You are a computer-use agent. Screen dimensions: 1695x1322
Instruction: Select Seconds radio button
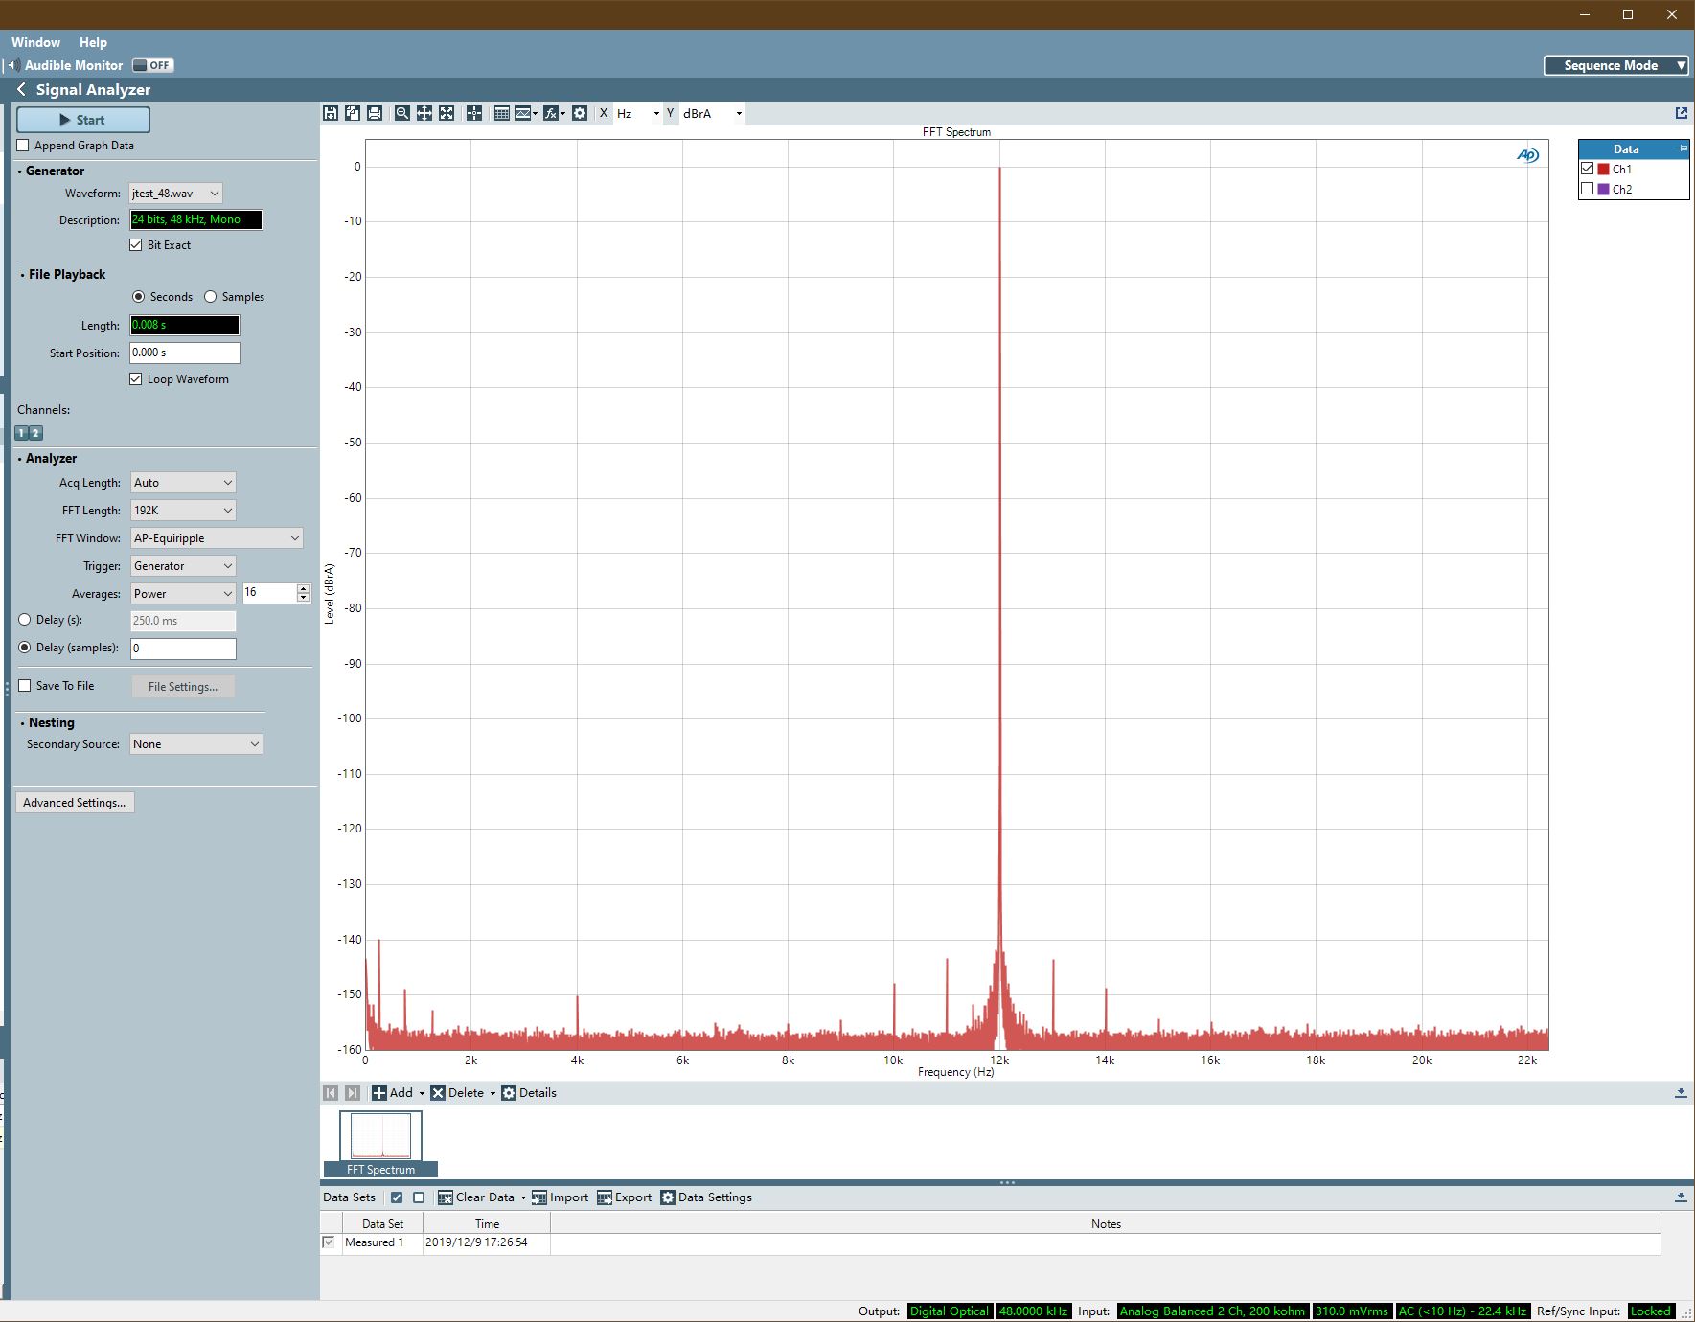click(x=139, y=297)
